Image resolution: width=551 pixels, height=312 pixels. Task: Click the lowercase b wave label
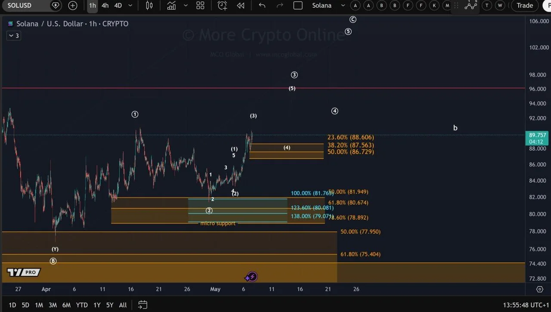click(455, 128)
